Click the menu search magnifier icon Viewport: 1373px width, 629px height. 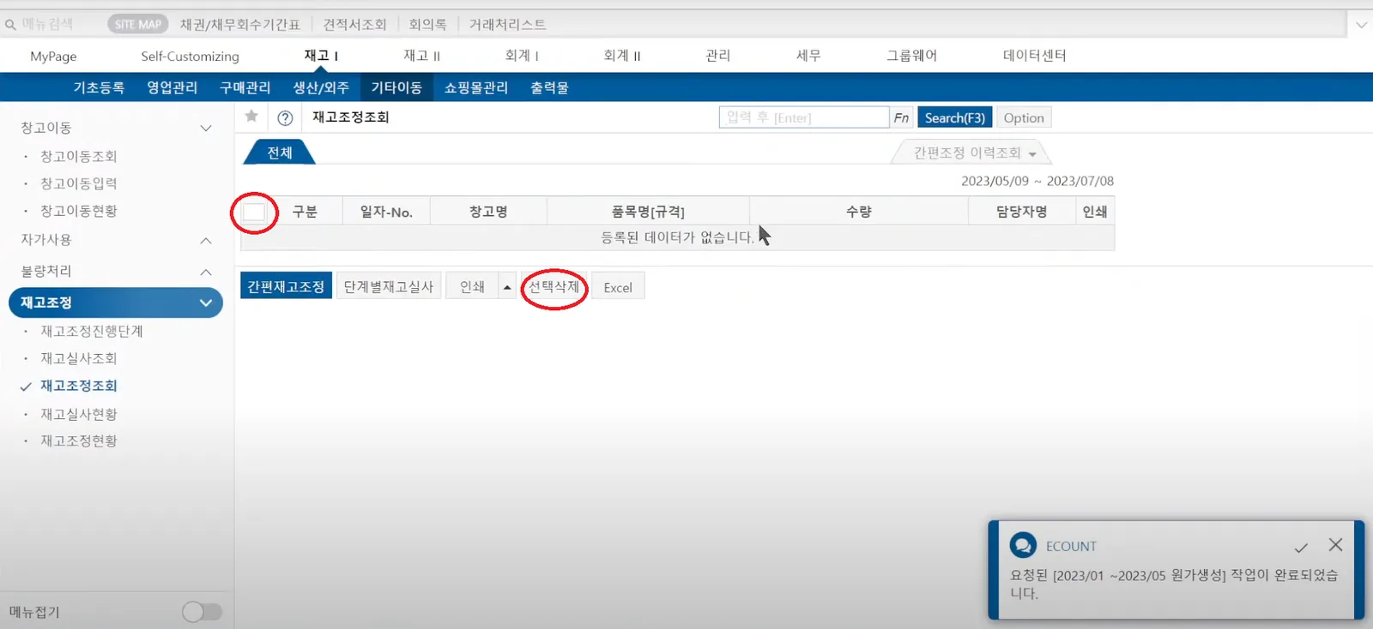(x=10, y=25)
